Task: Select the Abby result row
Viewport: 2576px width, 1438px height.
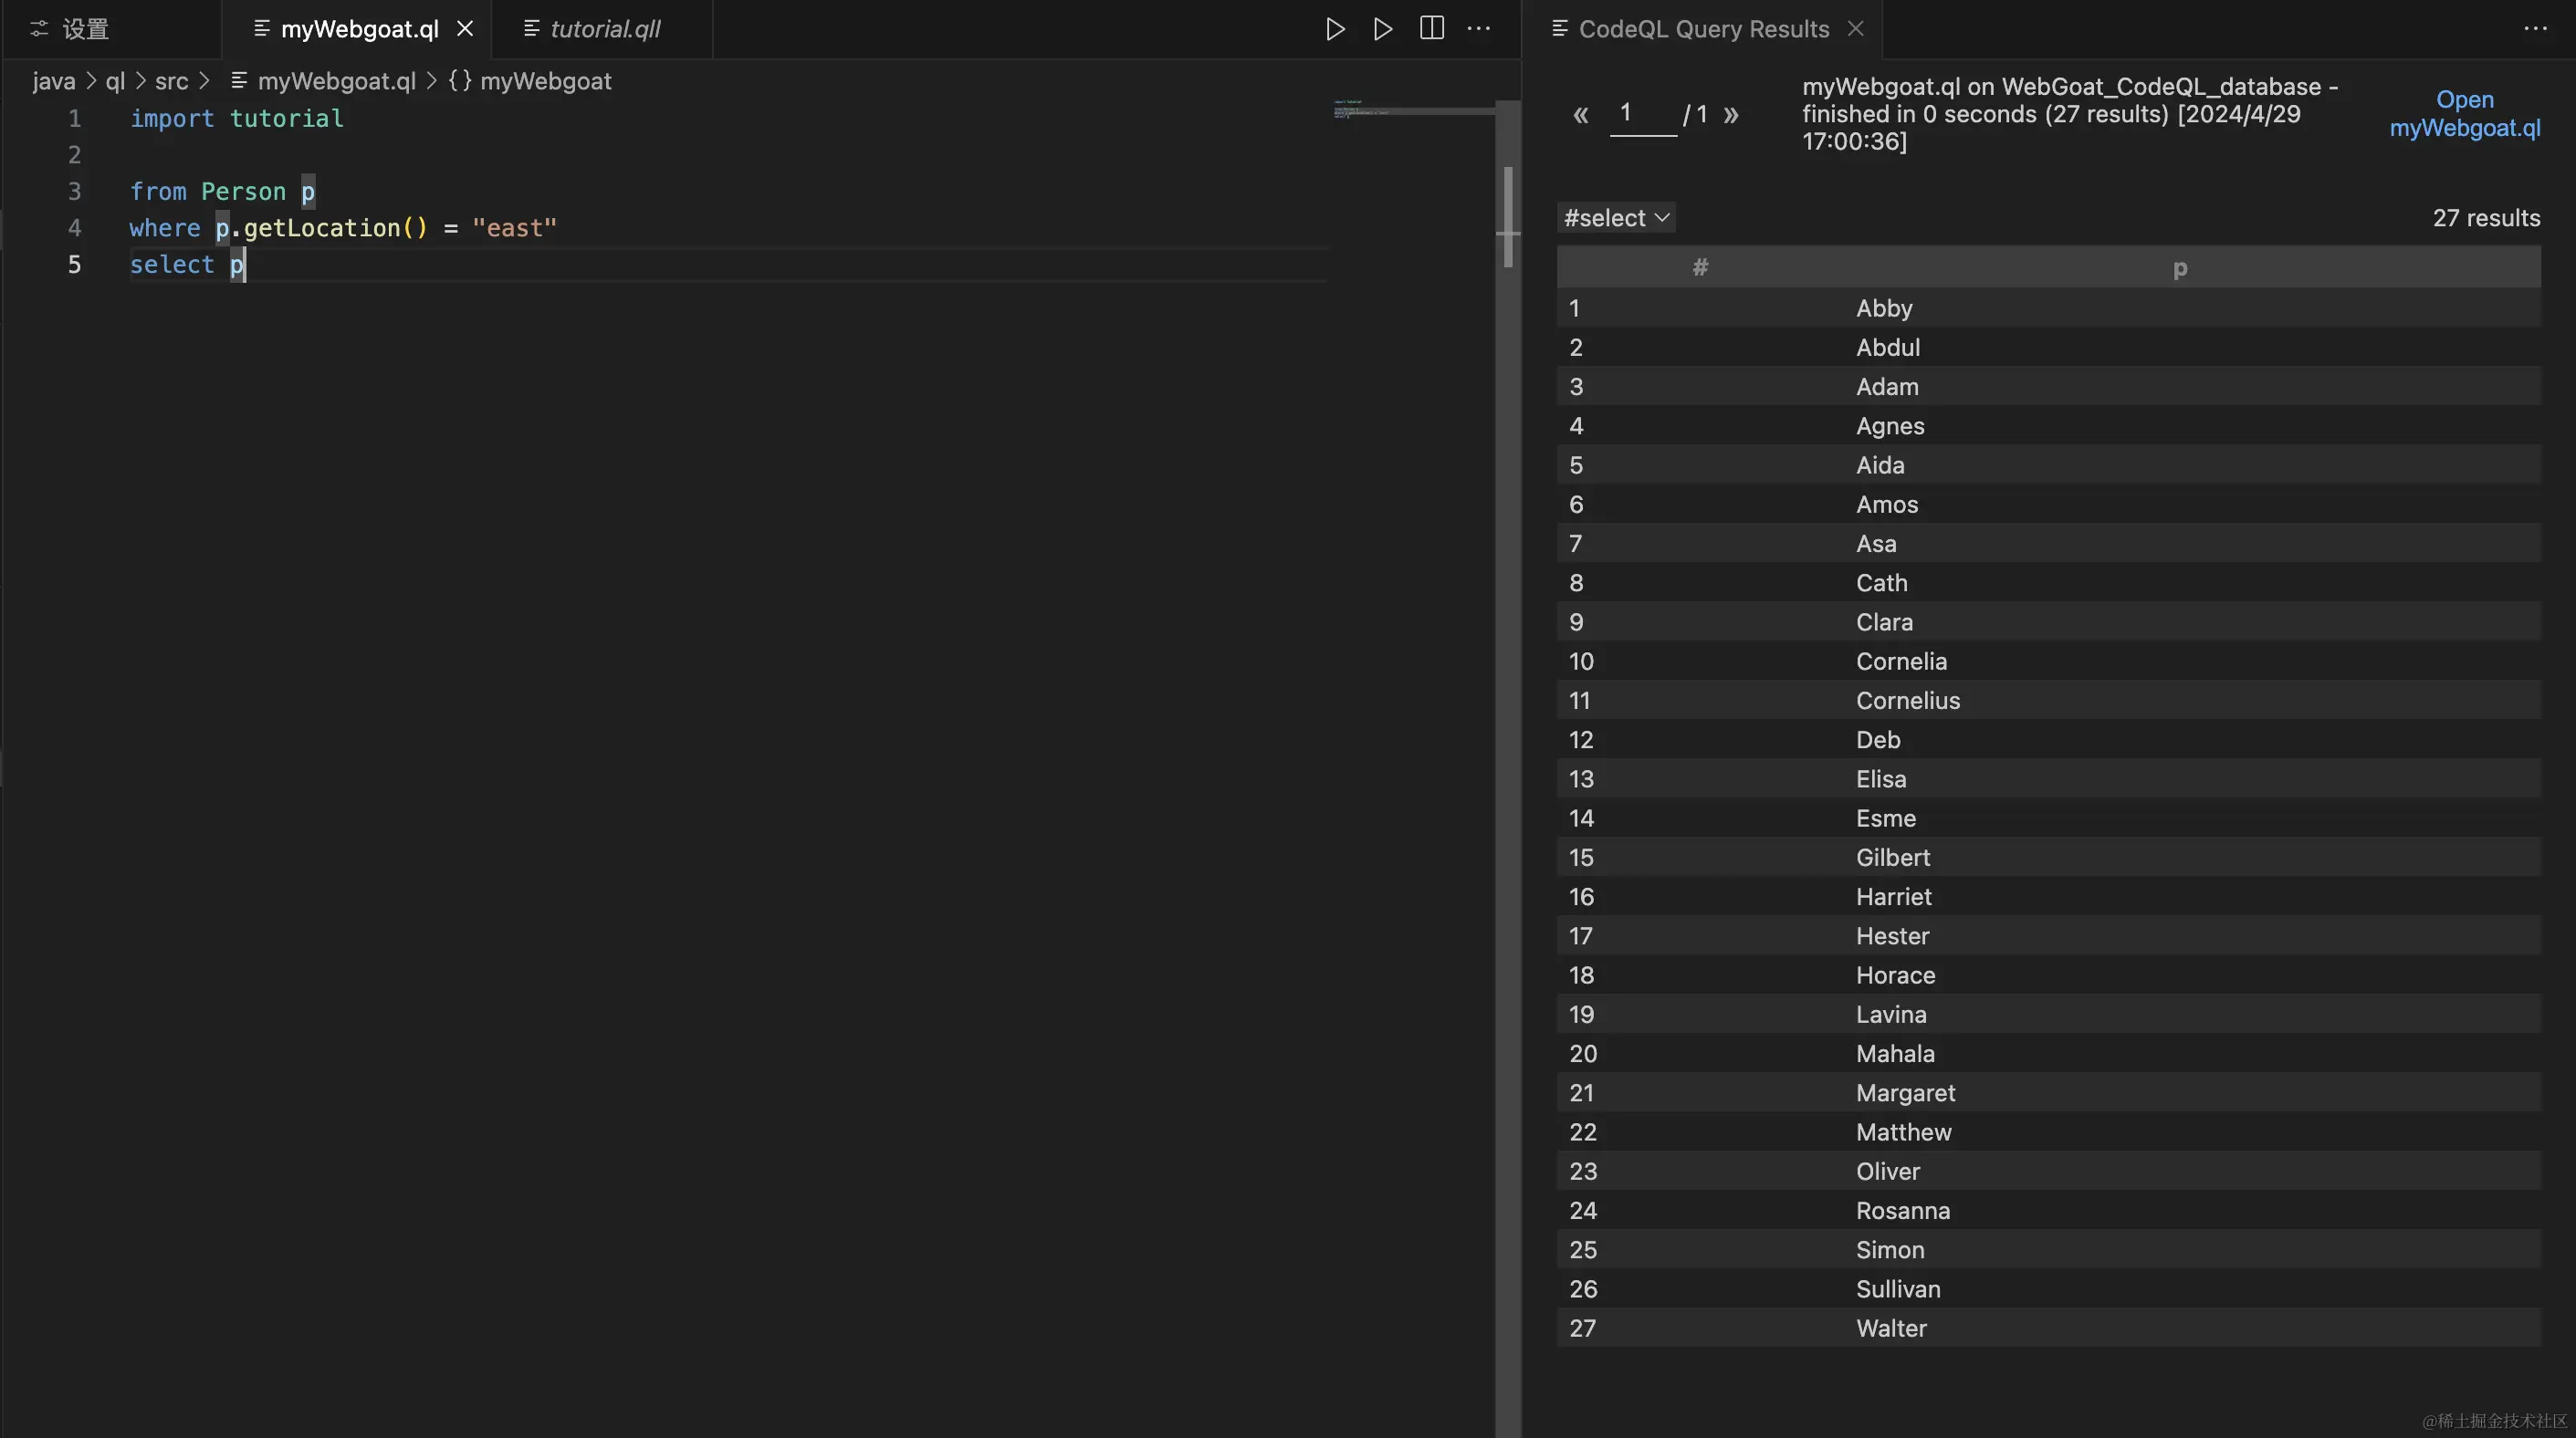Action: click(2049, 307)
